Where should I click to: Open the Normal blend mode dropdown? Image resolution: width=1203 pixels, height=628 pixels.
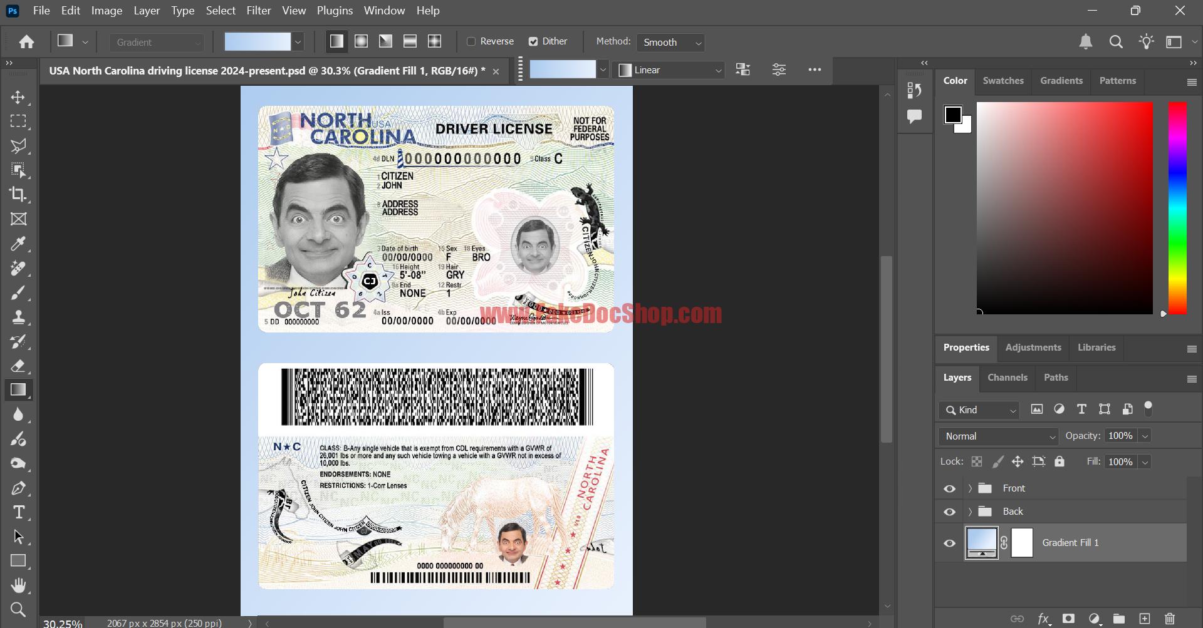pos(998,436)
